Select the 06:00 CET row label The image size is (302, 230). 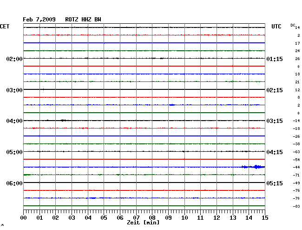[14, 183]
